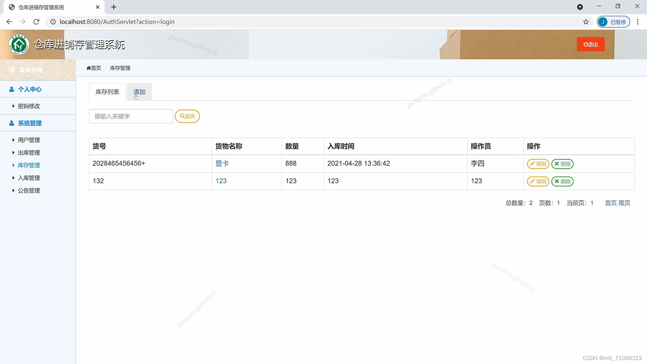Click the tab search dropdown arrow in the title bar
This screenshot has height=364, width=647.
tap(580, 7)
